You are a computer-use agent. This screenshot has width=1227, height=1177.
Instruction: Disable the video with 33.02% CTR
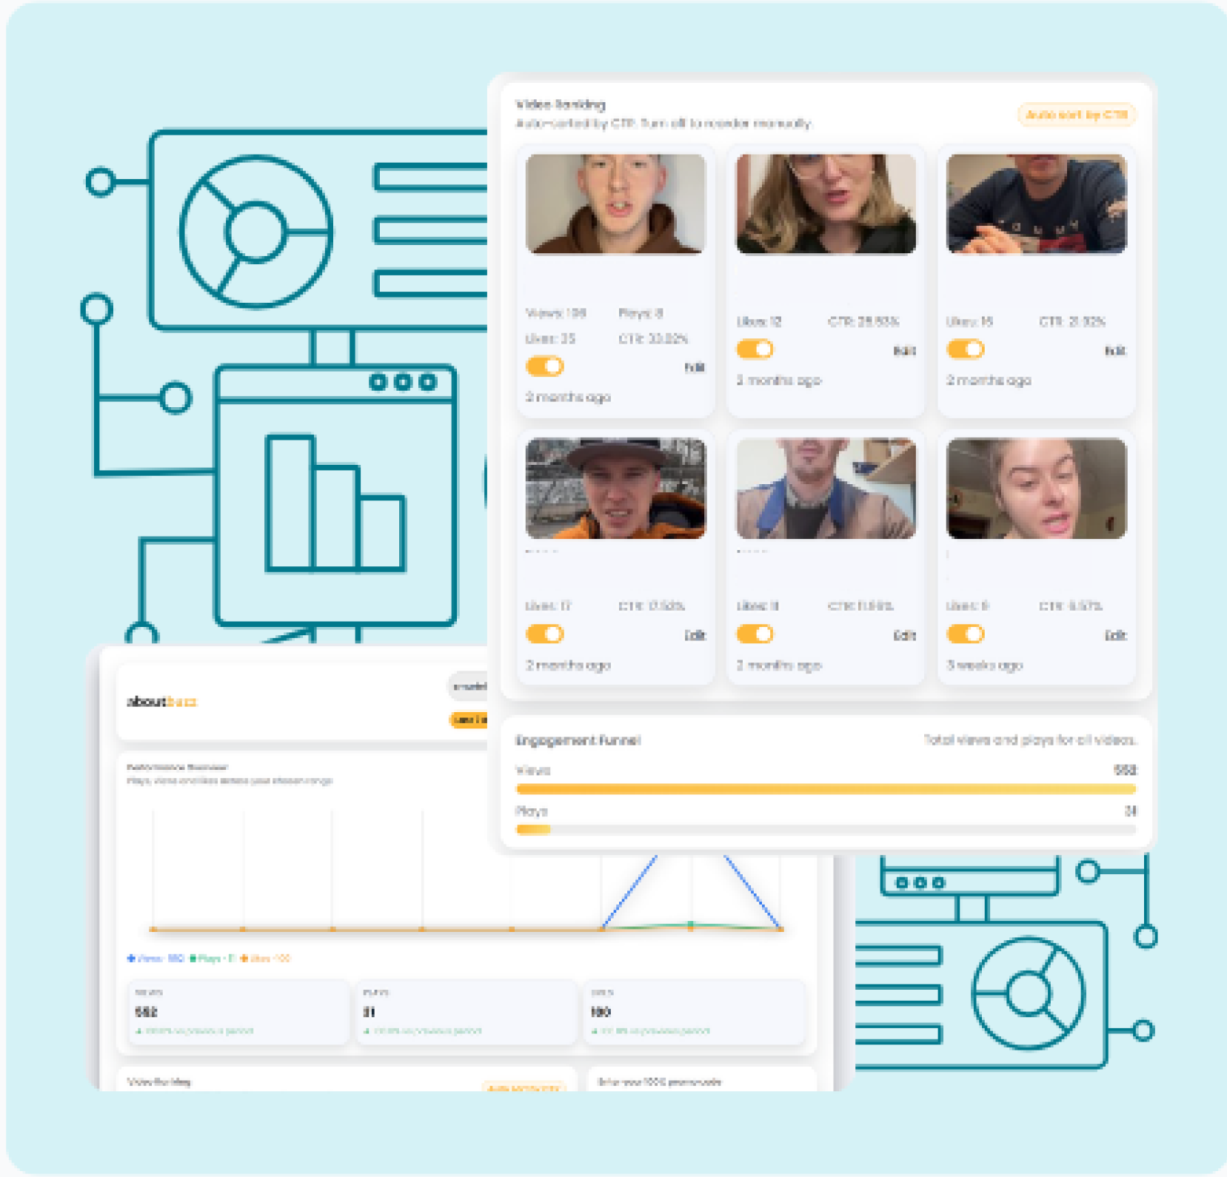[545, 366]
